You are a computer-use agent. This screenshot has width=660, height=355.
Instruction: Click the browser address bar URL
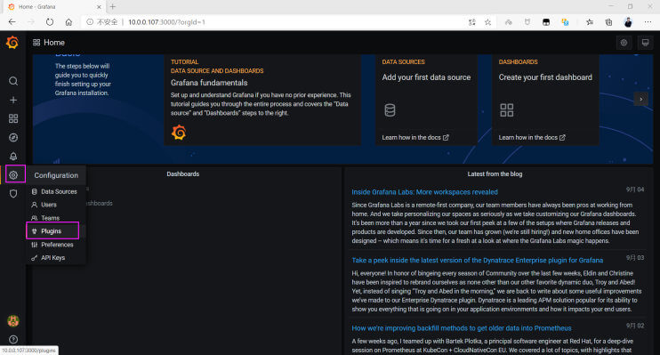point(166,22)
